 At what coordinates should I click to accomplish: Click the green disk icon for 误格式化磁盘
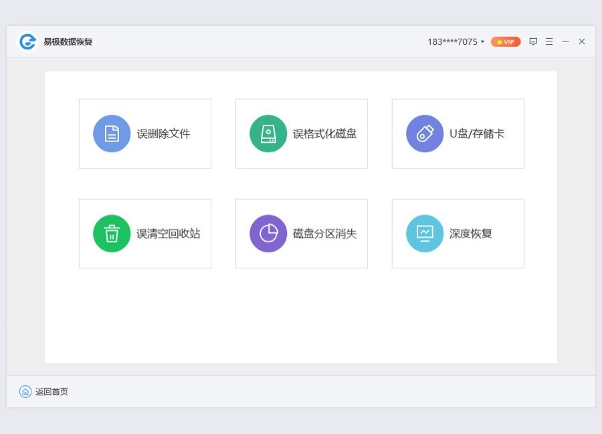(268, 134)
